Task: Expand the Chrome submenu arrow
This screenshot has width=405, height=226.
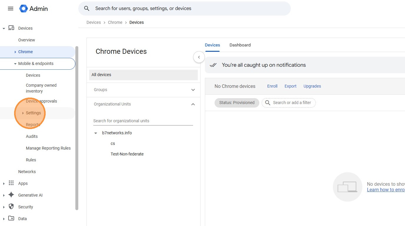Action: coord(15,52)
